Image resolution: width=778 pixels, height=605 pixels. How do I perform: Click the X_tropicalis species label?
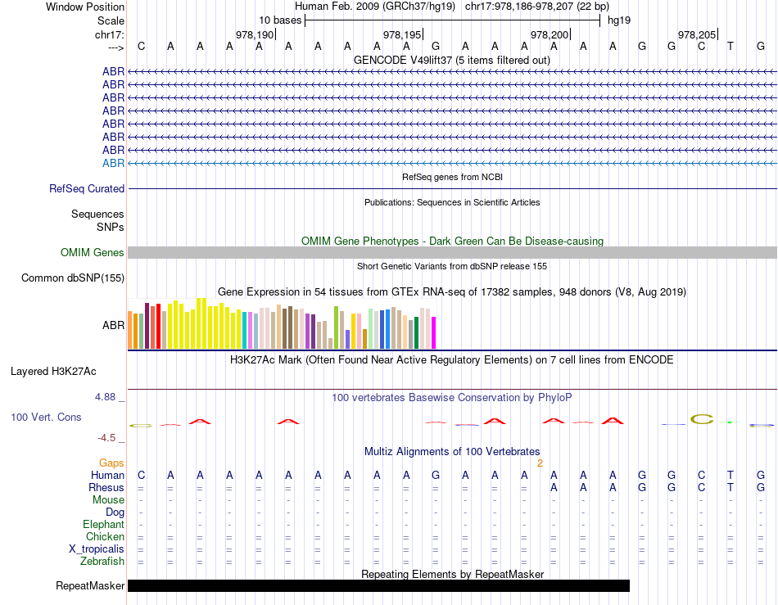pyautogui.click(x=97, y=549)
